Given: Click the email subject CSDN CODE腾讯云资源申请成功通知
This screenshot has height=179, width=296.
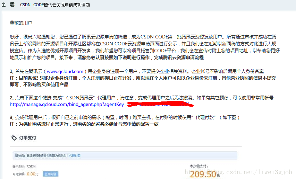Looking at the screenshot, I should coord(55,5).
